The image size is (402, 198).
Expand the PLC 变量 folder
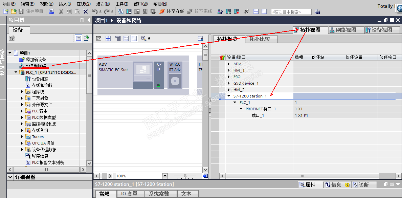click(22, 111)
